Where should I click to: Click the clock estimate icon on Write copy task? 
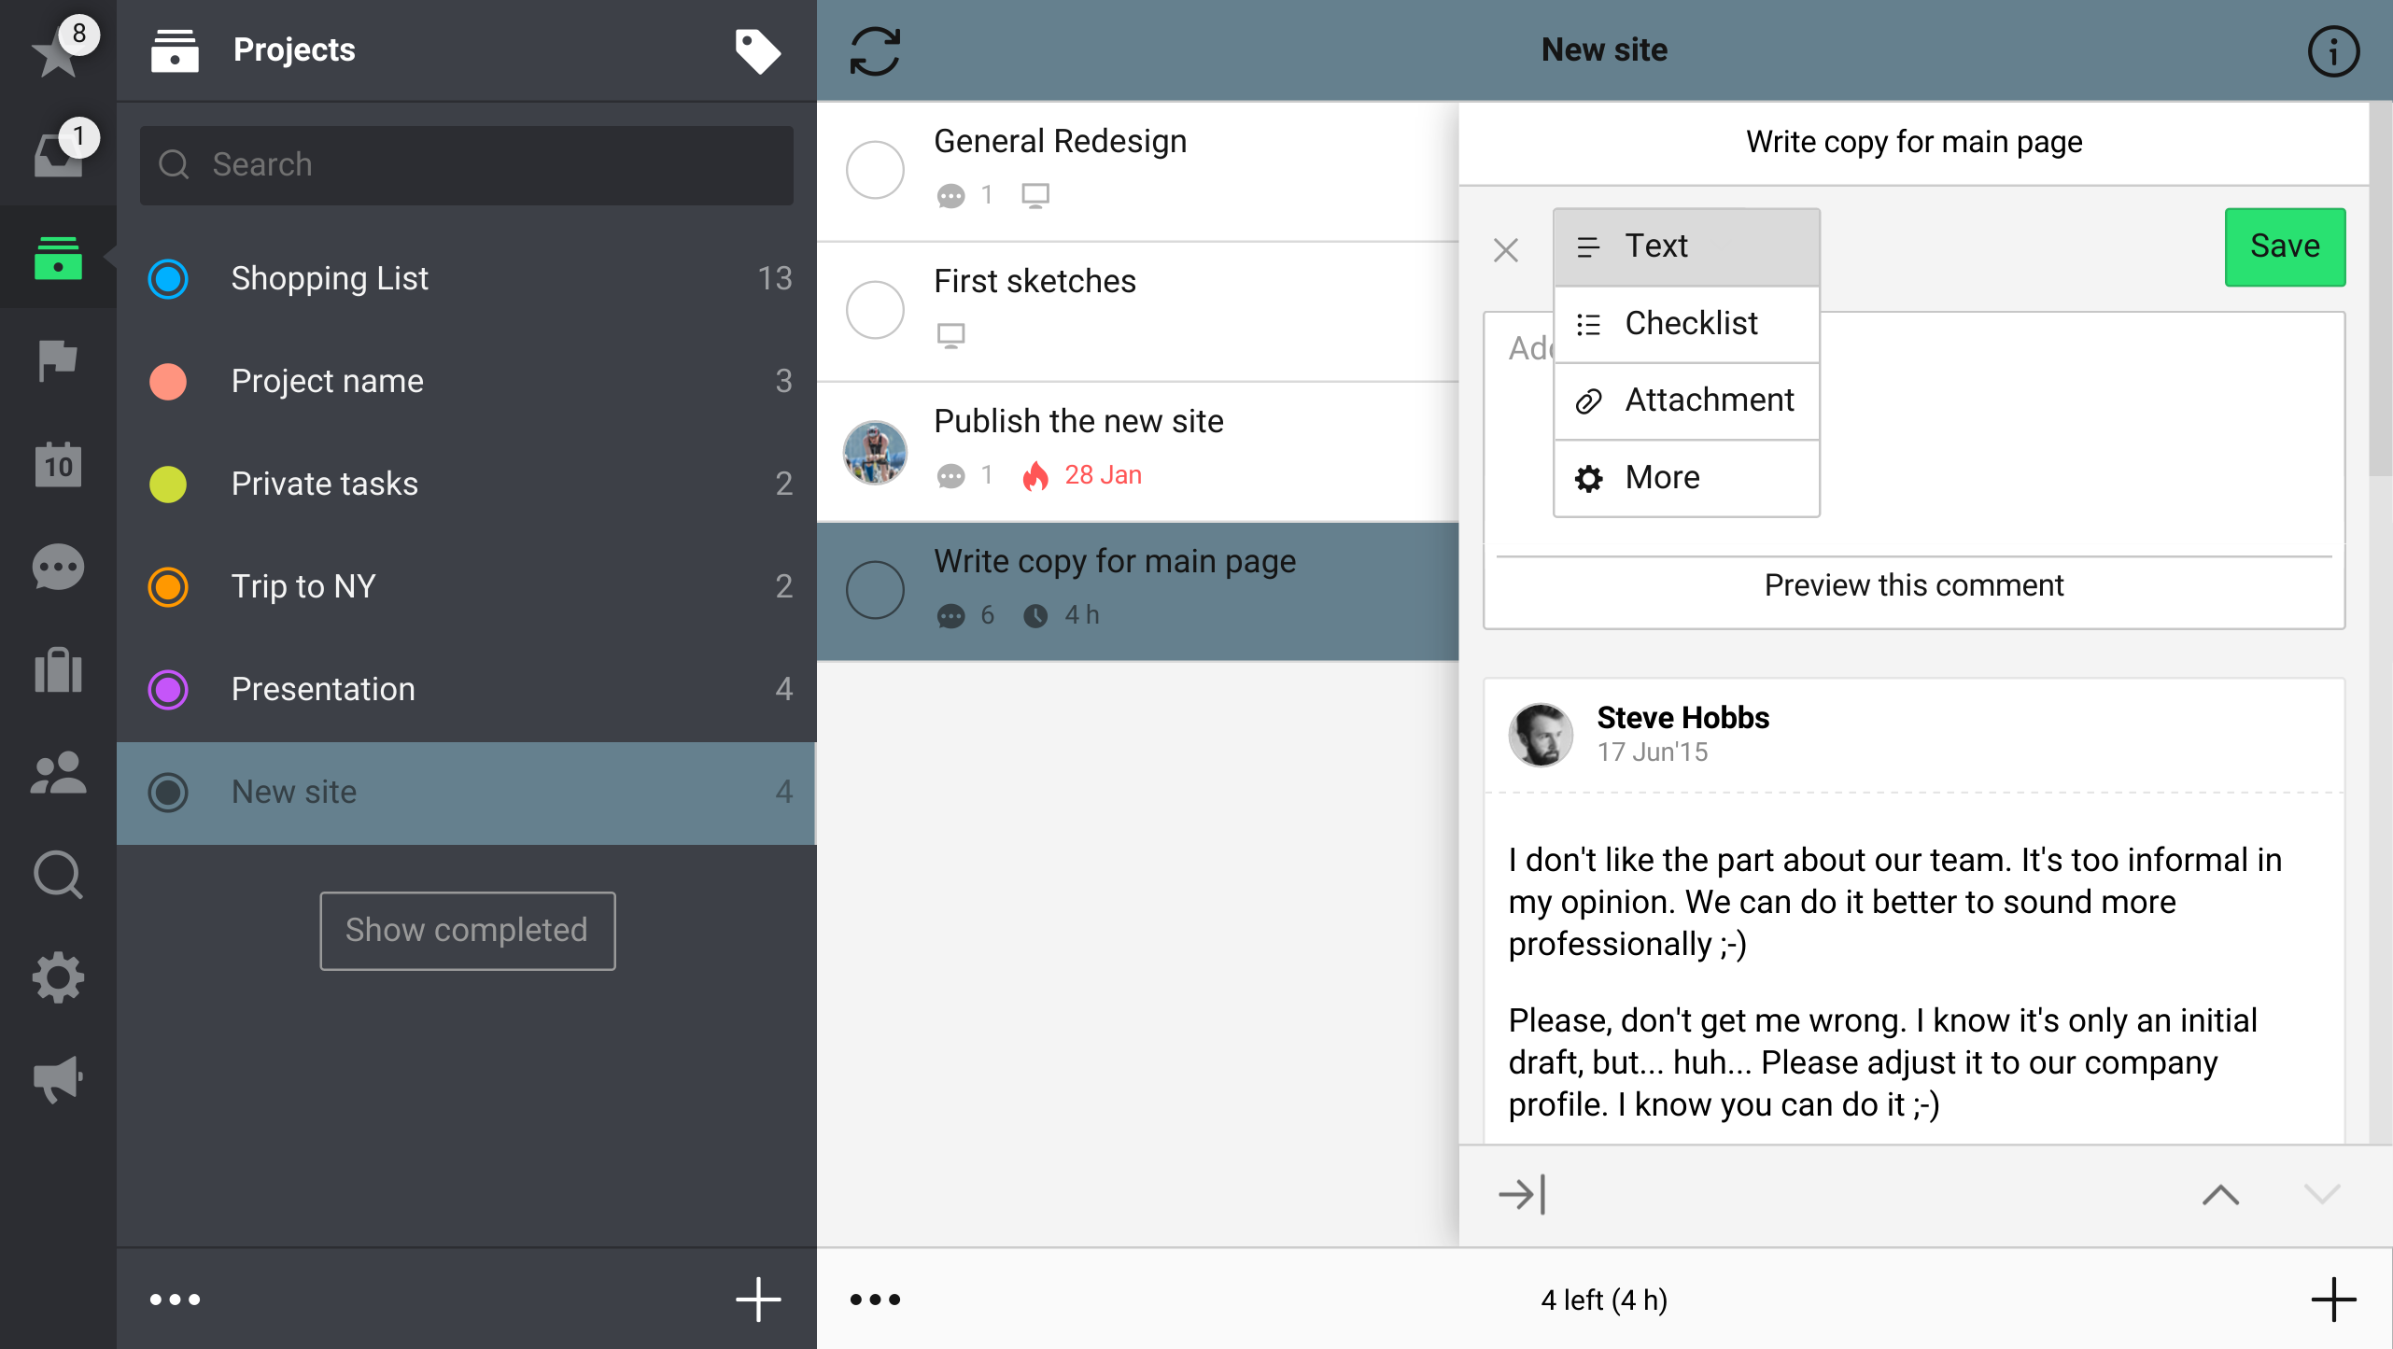(1035, 615)
